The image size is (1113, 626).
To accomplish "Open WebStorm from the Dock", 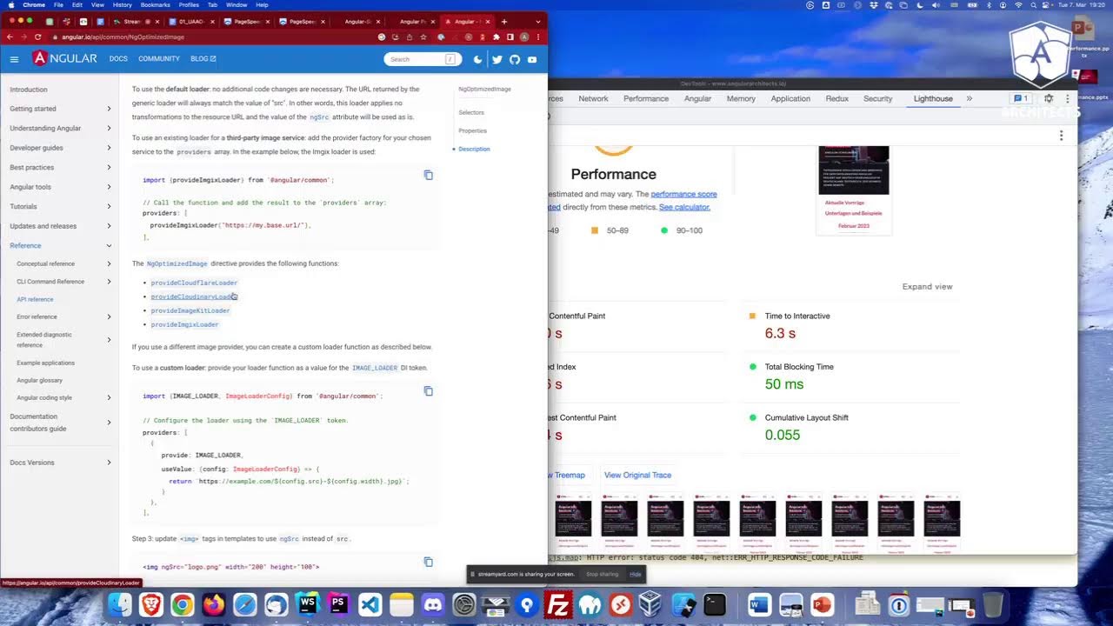I will pyautogui.click(x=307, y=604).
